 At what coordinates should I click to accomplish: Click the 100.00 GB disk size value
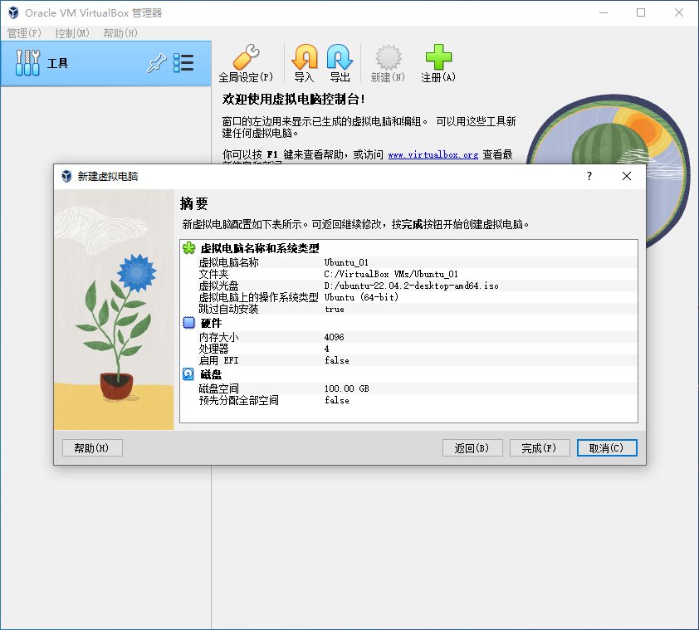tap(346, 388)
